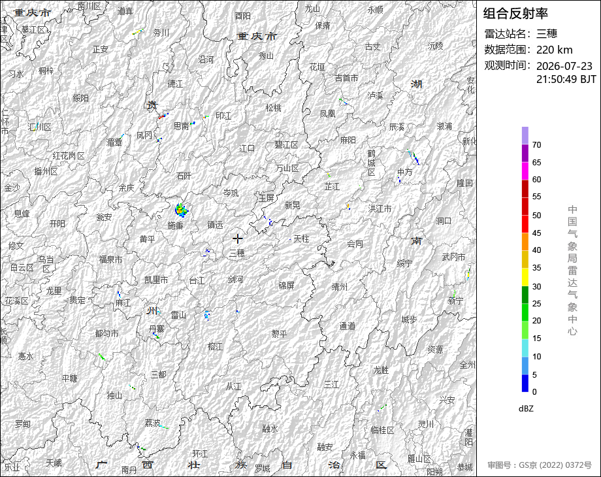Click the 城步 map label
601x477 pixels.
(409, 320)
